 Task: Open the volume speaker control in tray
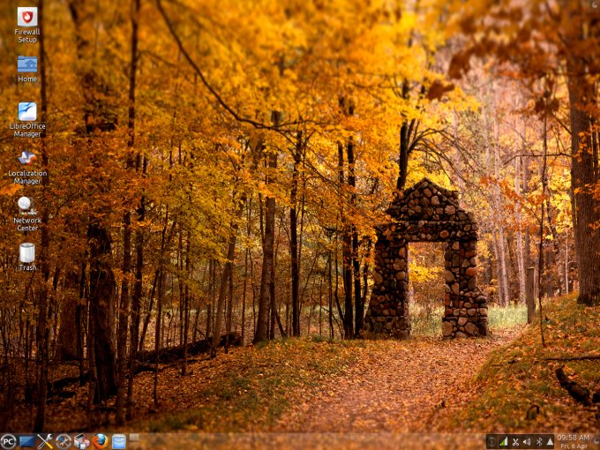click(527, 441)
